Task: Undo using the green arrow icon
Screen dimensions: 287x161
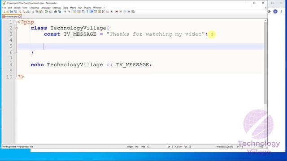Action: [x=46, y=12]
